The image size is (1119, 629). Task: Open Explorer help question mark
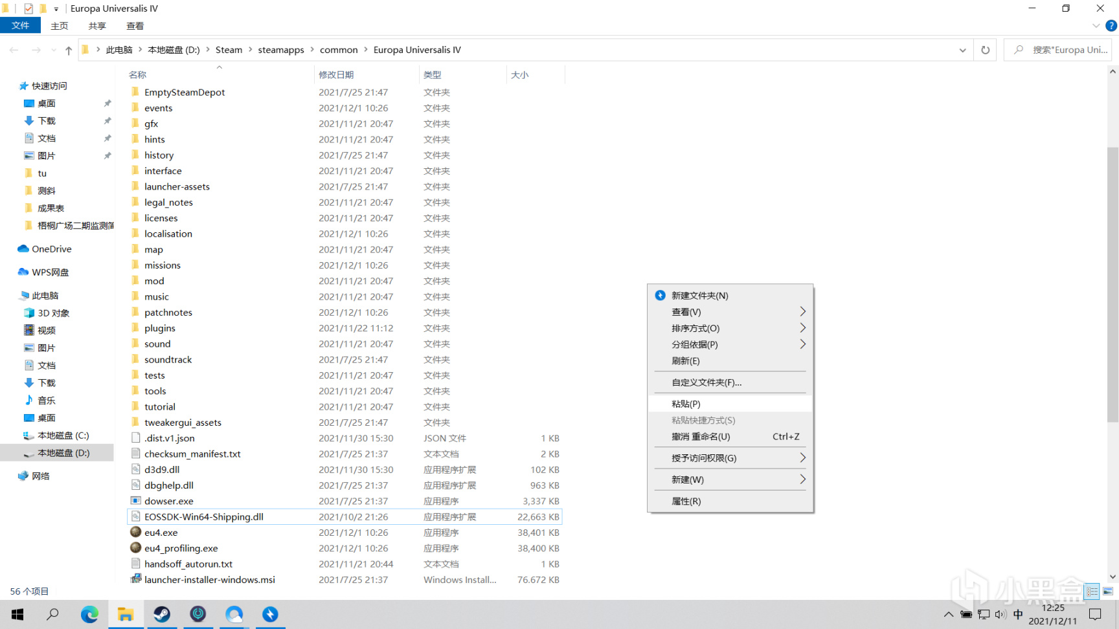tap(1111, 26)
